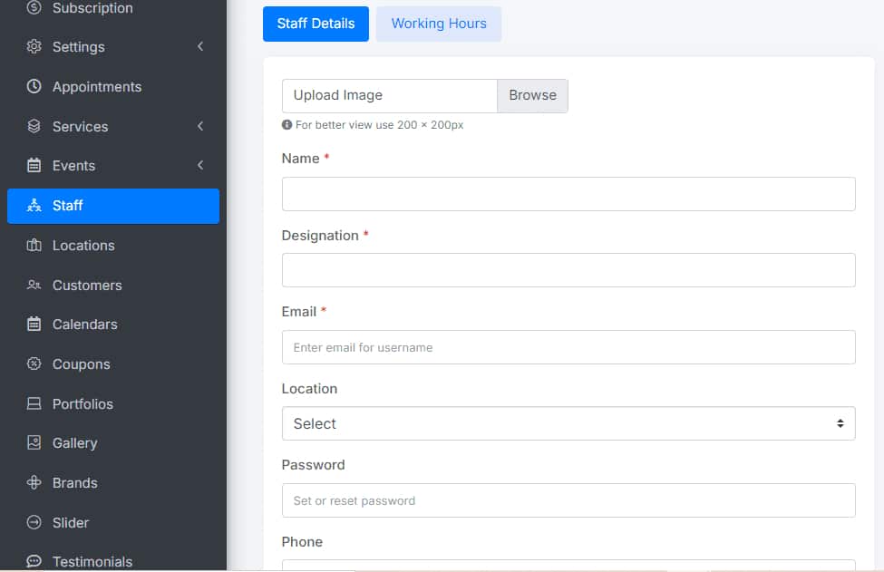The width and height of the screenshot is (884, 572).
Task: Open the Location Select dropdown
Action: coord(568,423)
